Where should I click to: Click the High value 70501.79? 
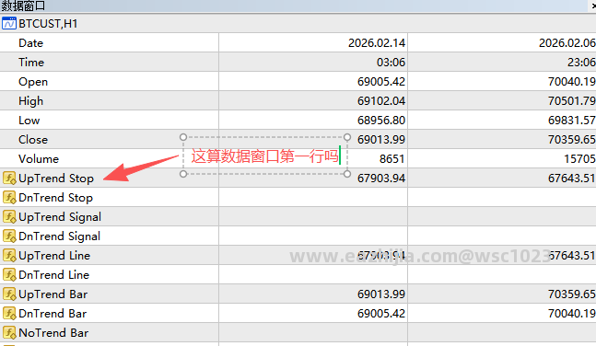[572, 101]
